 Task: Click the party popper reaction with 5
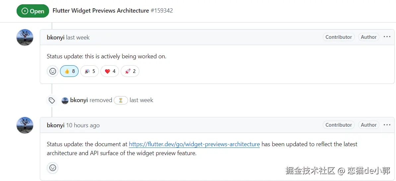[x=90, y=71]
